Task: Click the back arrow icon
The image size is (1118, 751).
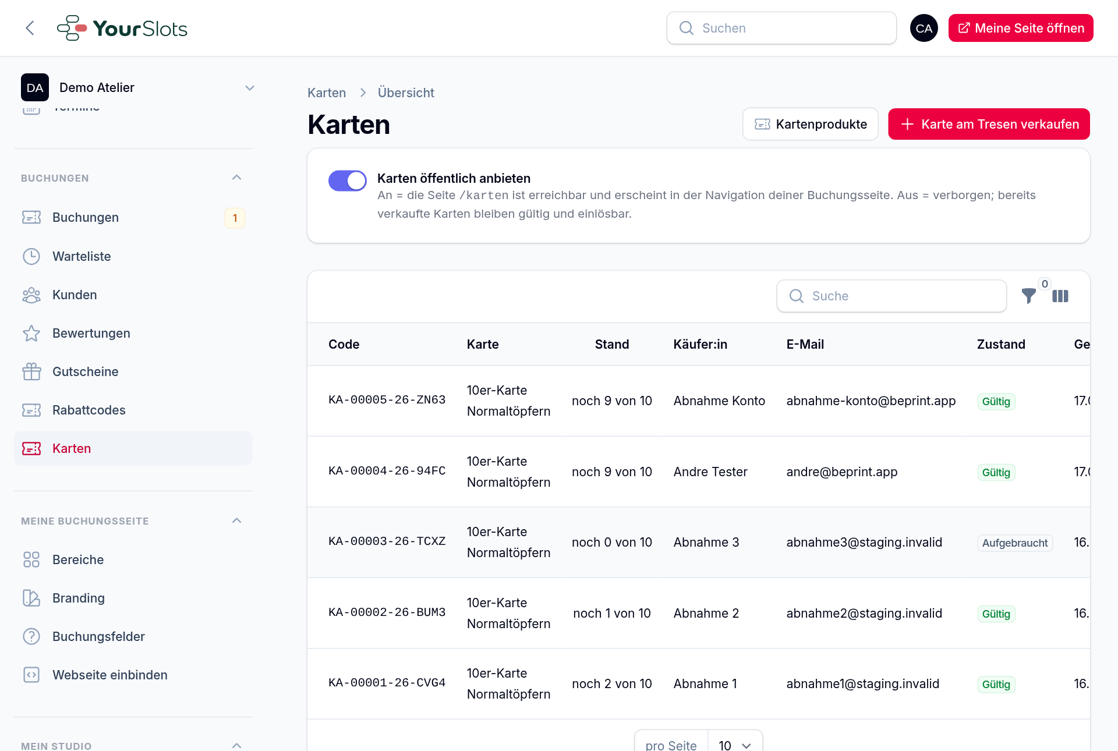Action: click(x=30, y=28)
